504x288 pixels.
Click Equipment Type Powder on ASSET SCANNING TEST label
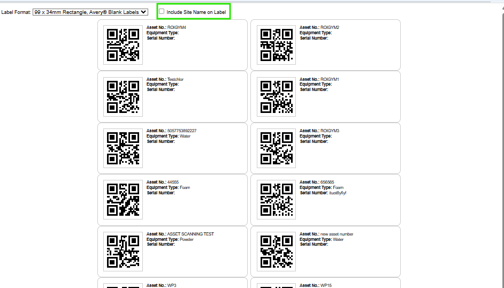coord(186,239)
